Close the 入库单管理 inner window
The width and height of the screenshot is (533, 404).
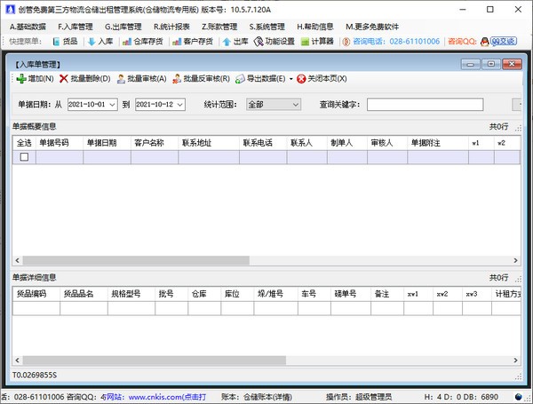click(x=512, y=64)
